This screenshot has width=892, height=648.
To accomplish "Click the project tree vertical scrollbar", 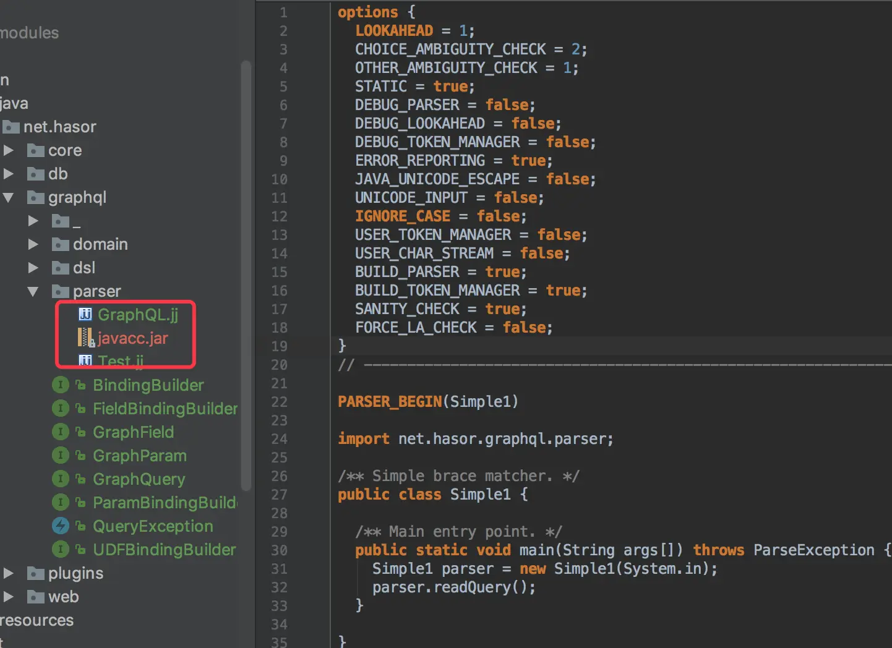I will [246, 275].
